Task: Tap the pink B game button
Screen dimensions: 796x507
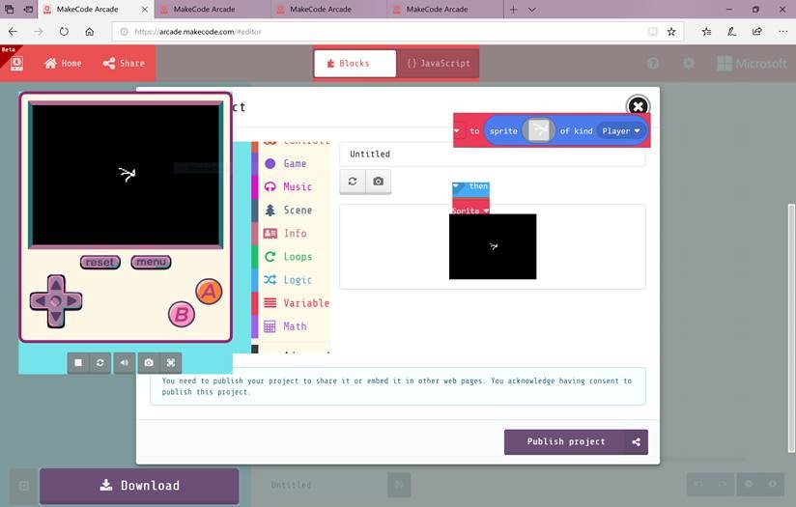Action: [x=182, y=315]
